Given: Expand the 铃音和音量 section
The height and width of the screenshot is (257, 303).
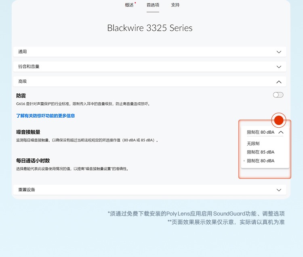Looking at the screenshot, I should click(149, 66).
